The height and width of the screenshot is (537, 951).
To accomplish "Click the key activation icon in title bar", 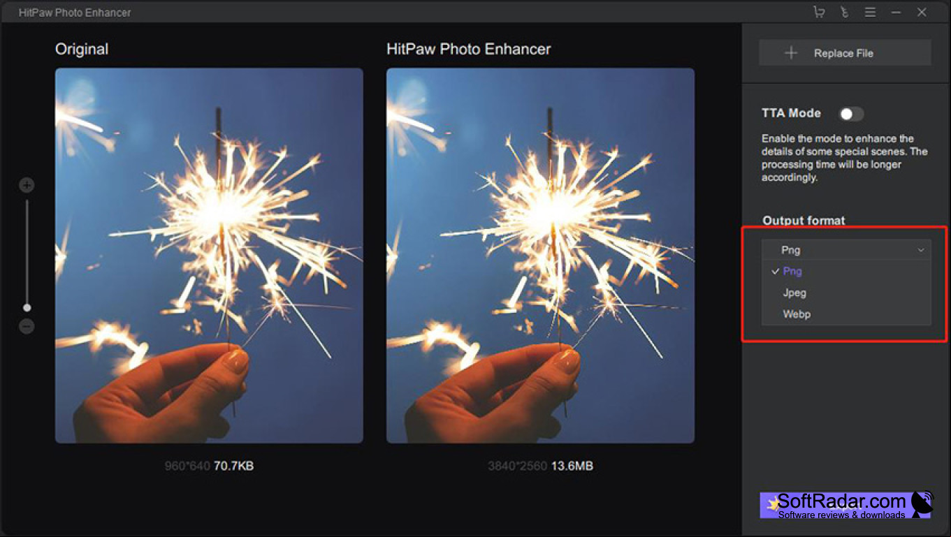I will coord(844,12).
